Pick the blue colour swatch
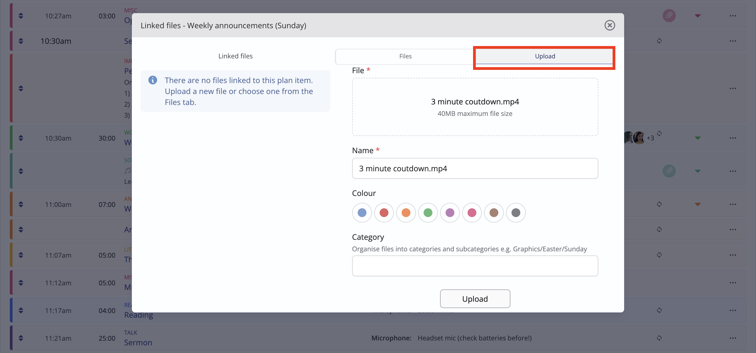The image size is (756, 353). 362,212
